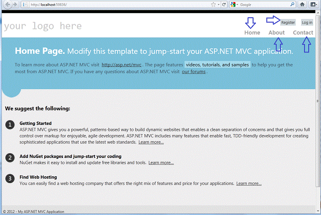Click the 'Home Page.' title text
Image resolution: width=321 pixels, height=215 pixels.
[40, 51]
